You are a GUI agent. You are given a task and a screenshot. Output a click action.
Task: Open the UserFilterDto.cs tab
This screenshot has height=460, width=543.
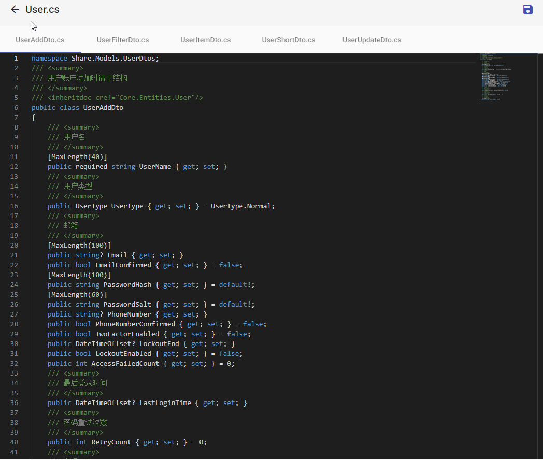pyautogui.click(x=123, y=40)
